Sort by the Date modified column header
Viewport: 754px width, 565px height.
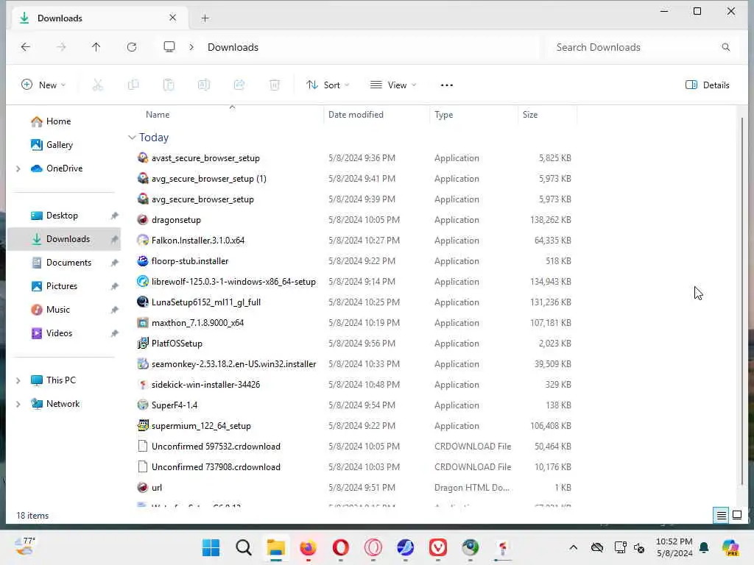tap(356, 115)
